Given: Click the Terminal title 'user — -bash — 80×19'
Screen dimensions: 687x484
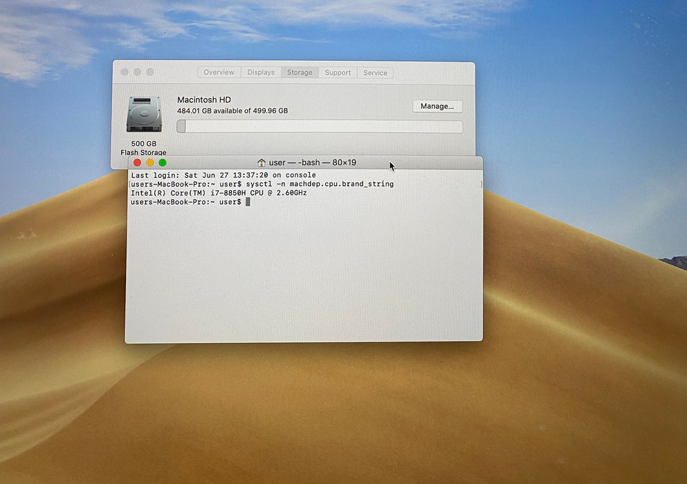Looking at the screenshot, I should [x=313, y=162].
